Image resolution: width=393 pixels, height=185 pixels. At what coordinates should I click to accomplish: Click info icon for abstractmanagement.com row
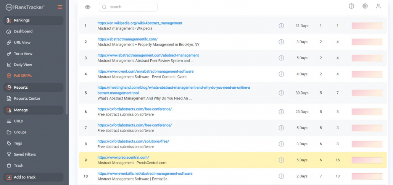click(281, 58)
